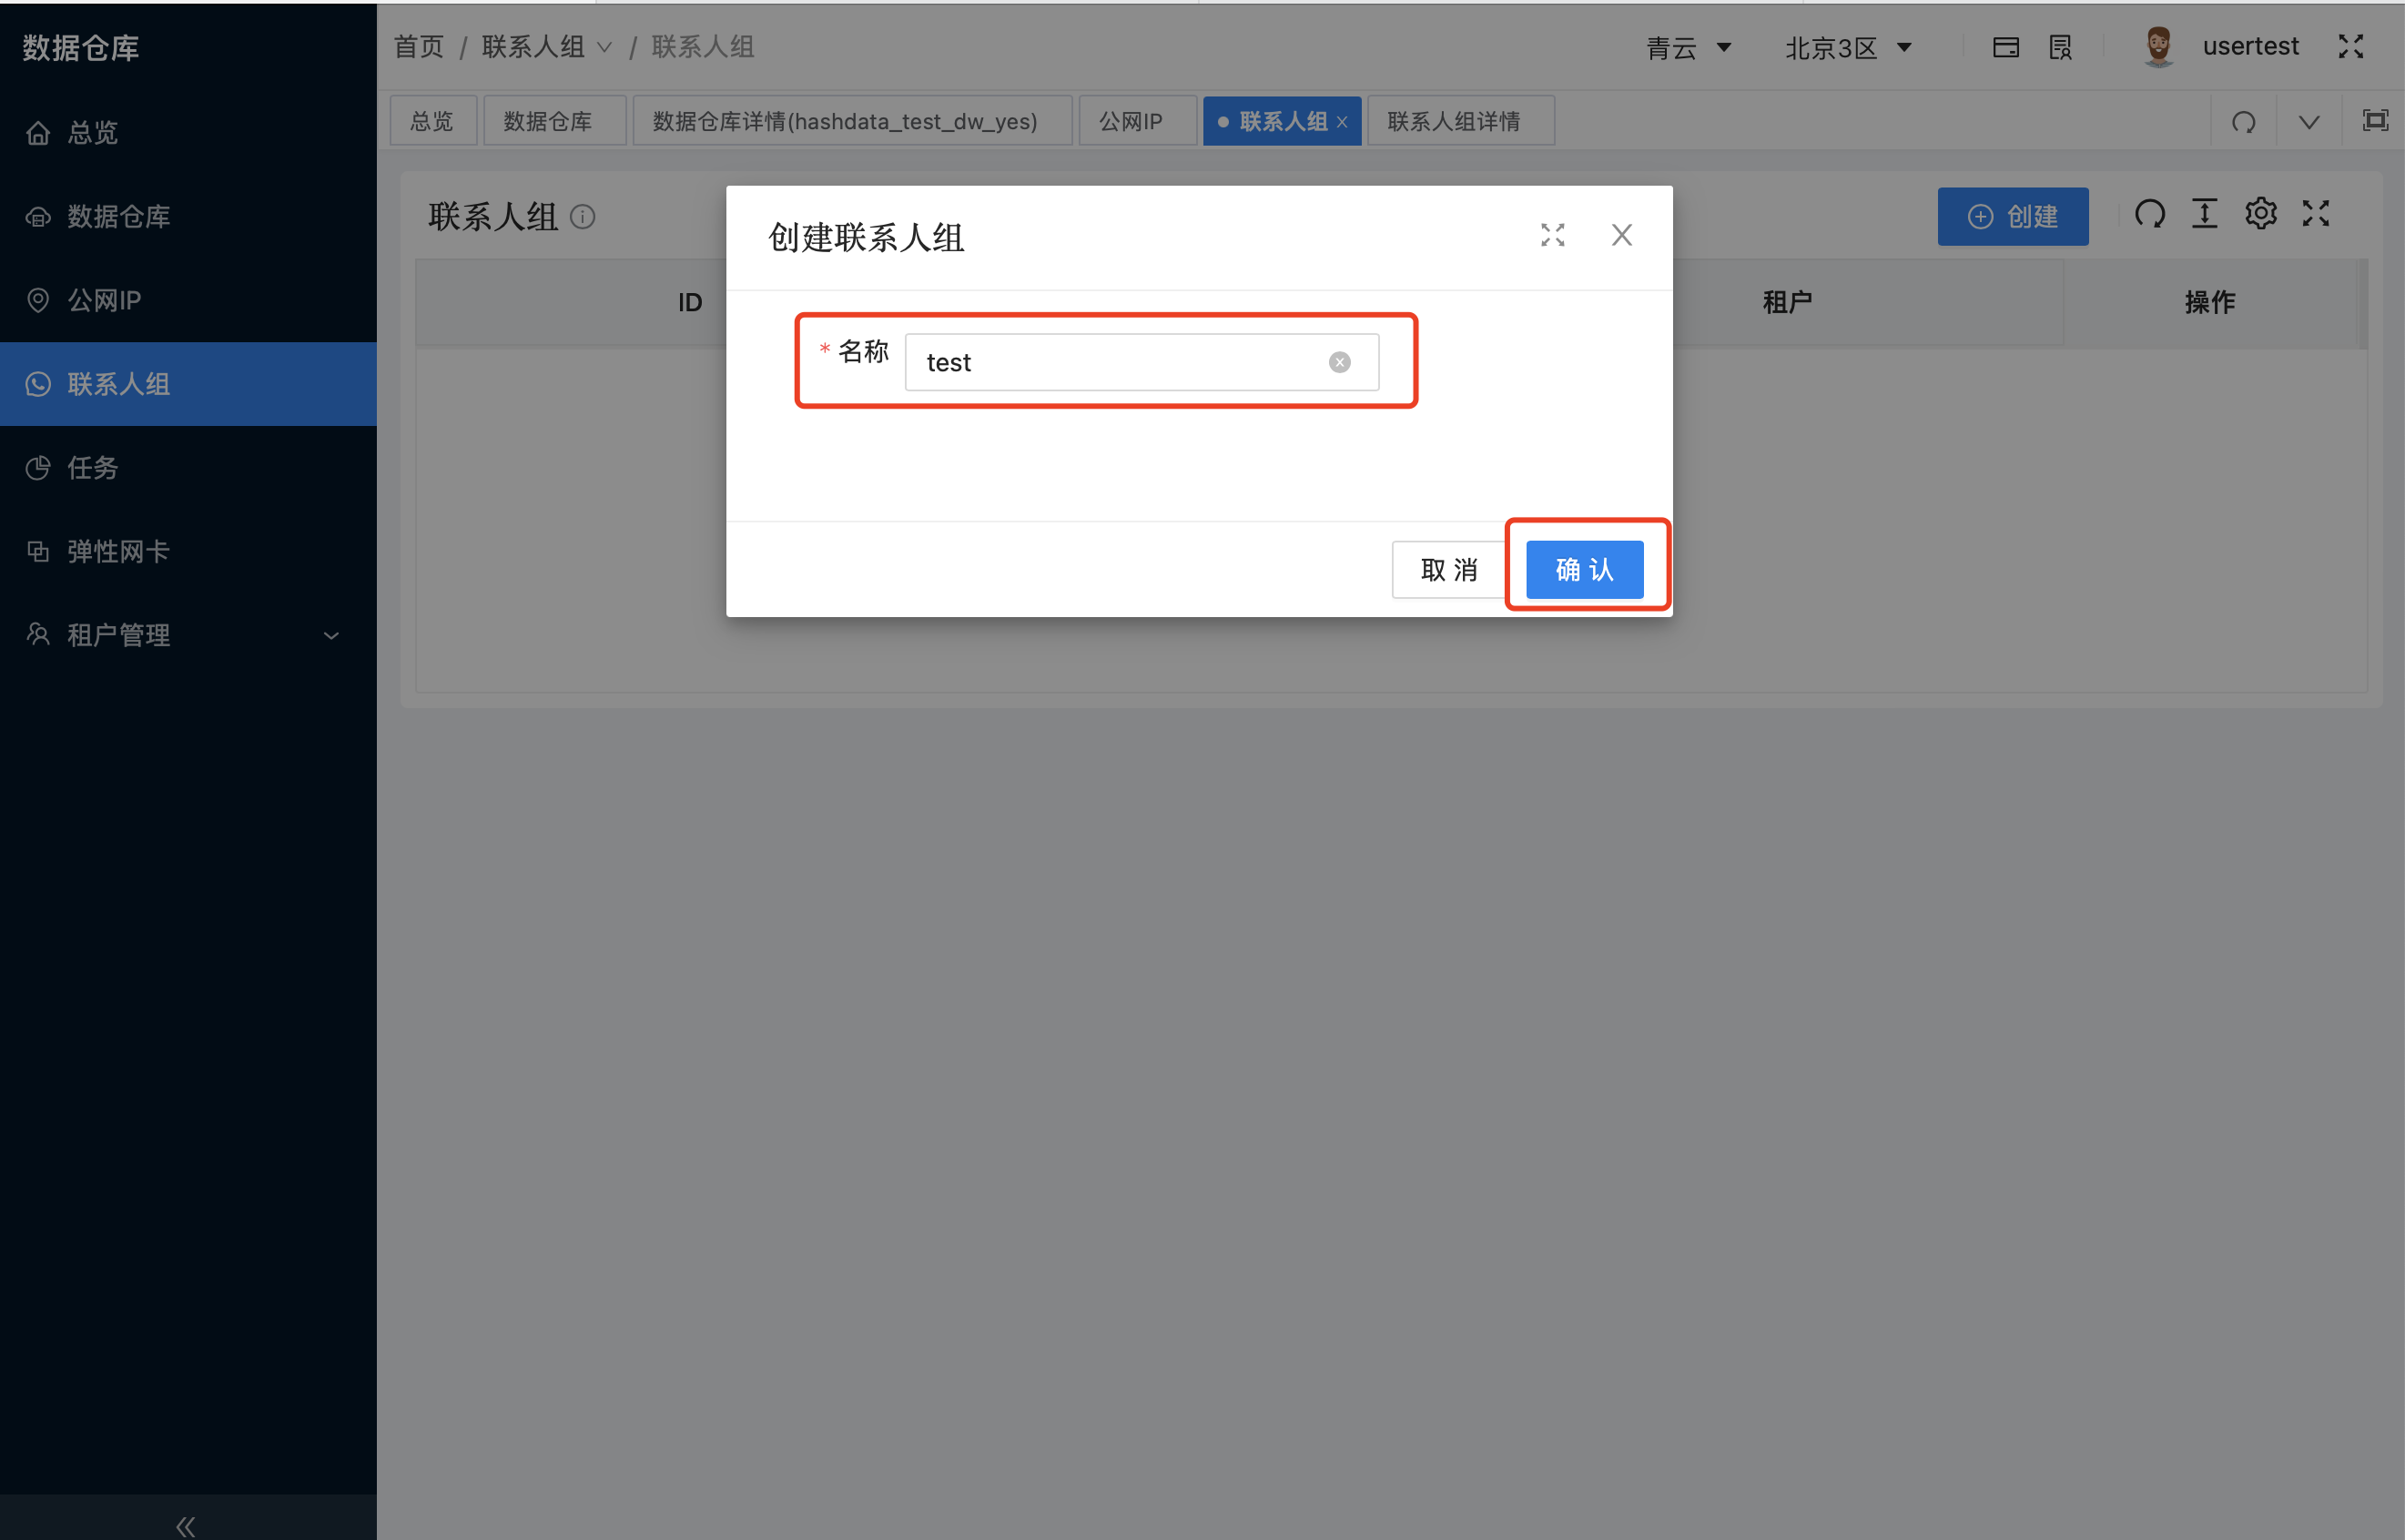Select 数据仓库 in the sidebar
The width and height of the screenshot is (2405, 1540).
point(118,216)
